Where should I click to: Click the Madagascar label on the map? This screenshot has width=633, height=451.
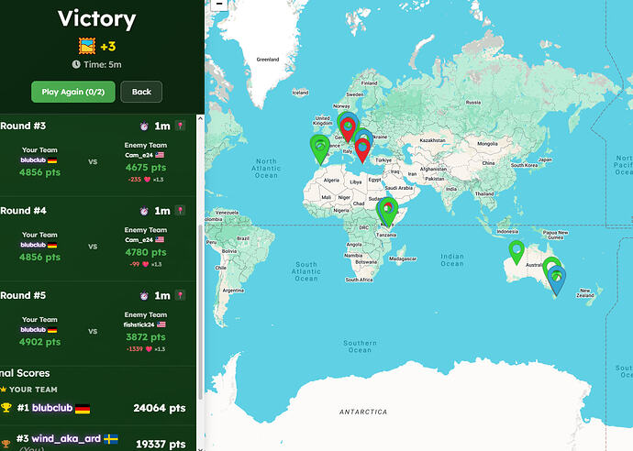click(x=403, y=258)
